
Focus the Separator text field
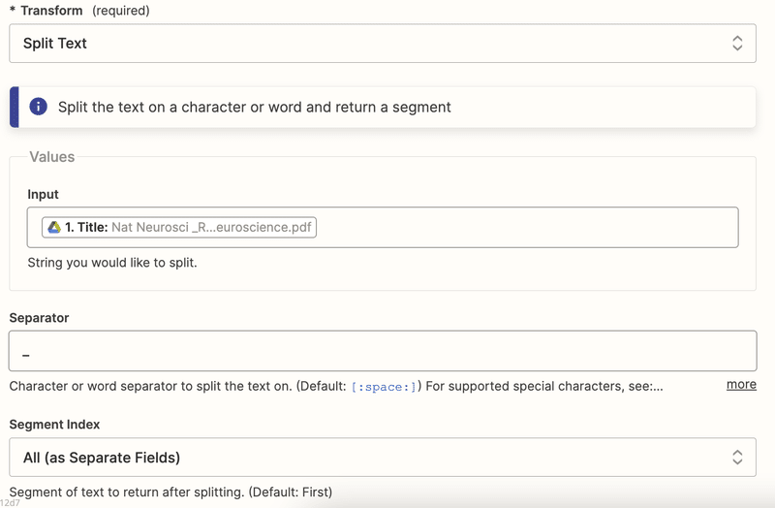click(383, 351)
